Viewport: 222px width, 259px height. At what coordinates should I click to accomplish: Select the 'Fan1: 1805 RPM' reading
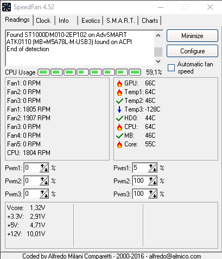(x=29, y=109)
